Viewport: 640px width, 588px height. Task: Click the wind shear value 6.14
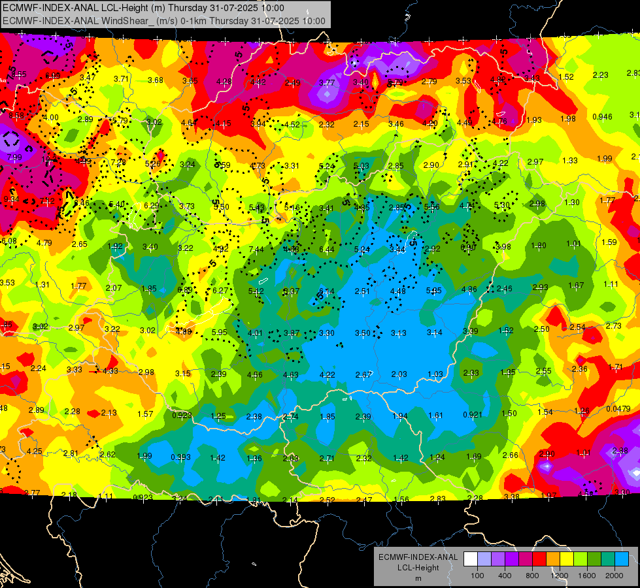[x=326, y=291]
